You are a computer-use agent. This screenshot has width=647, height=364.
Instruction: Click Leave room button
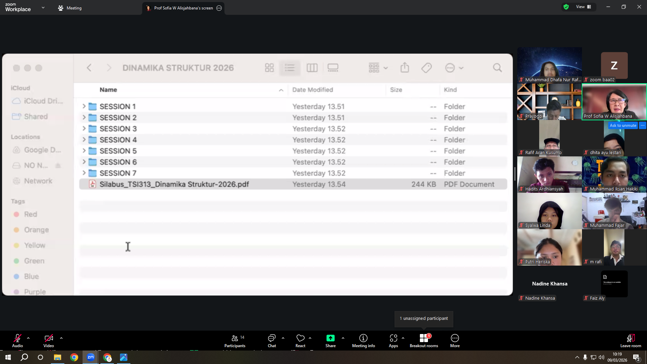(x=630, y=341)
